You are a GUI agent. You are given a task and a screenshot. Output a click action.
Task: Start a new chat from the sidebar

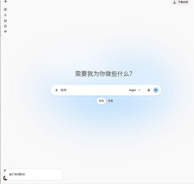point(5,10)
